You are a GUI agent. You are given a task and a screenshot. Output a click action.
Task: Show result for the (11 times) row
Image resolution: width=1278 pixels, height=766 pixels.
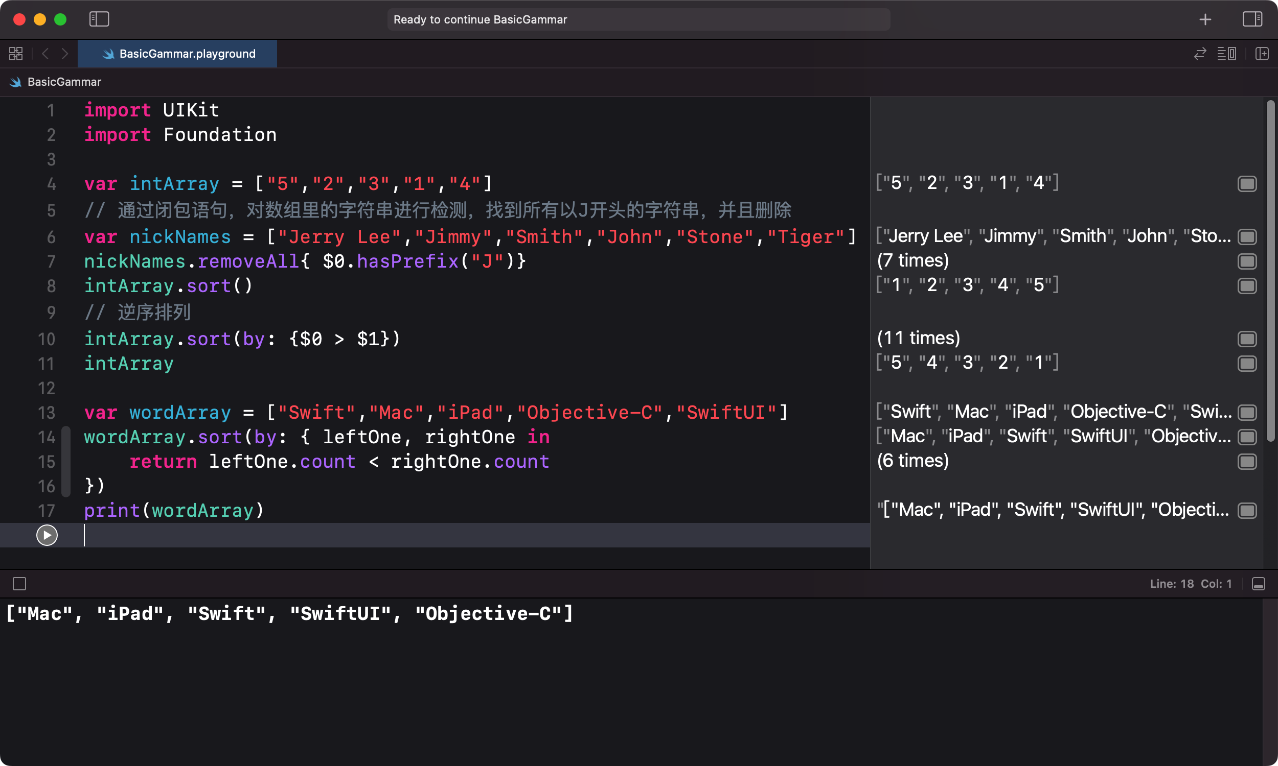[1247, 339]
